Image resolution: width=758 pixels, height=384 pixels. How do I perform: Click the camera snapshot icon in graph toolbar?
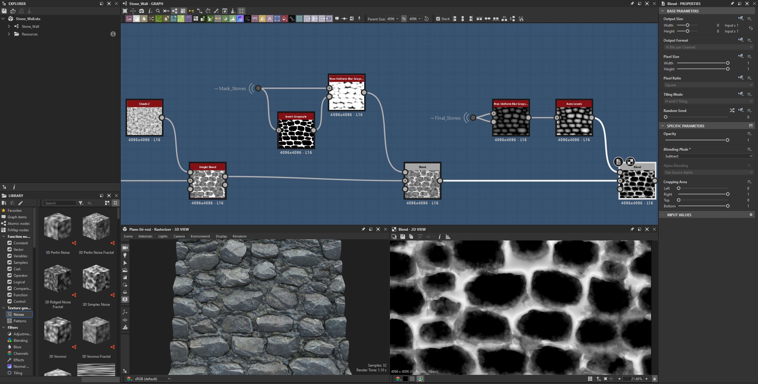tap(142, 11)
